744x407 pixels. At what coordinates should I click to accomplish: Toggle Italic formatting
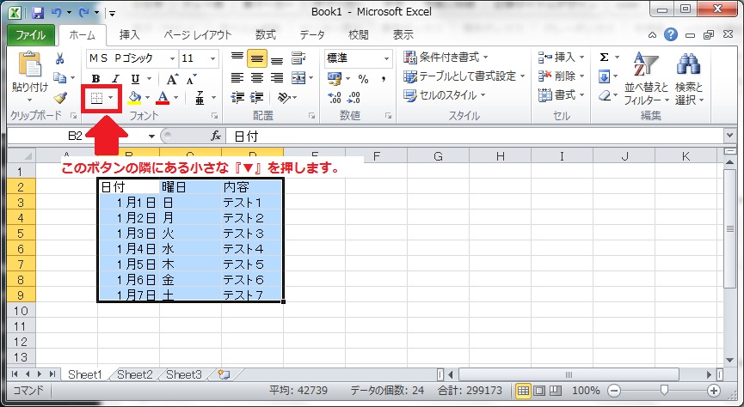(115, 79)
